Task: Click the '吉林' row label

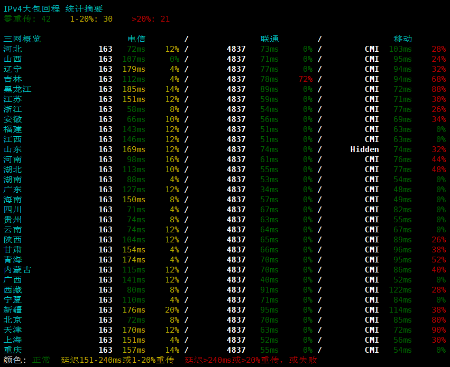Action: coord(13,79)
